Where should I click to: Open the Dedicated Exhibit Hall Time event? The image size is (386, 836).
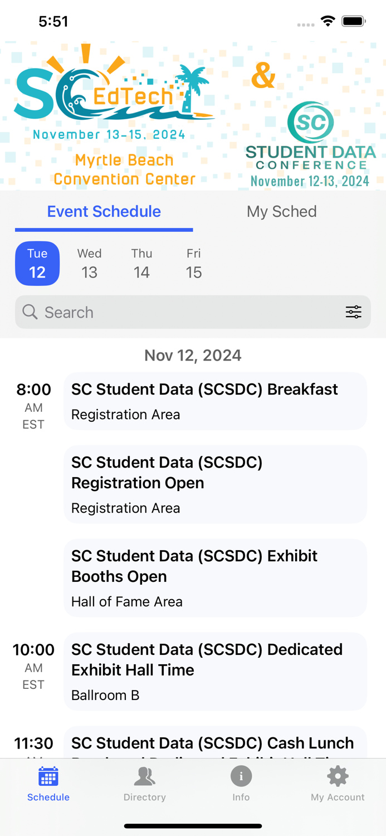(x=215, y=671)
